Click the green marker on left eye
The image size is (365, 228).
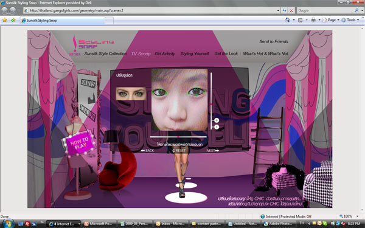click(x=160, y=92)
